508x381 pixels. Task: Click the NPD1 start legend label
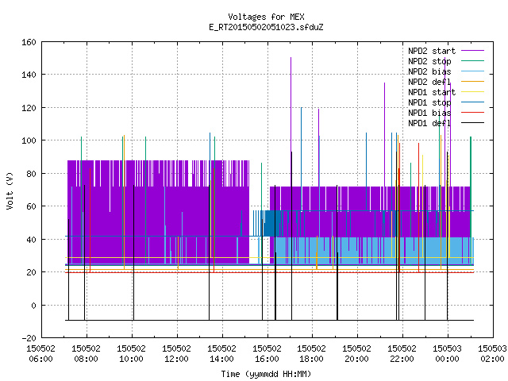click(432, 92)
